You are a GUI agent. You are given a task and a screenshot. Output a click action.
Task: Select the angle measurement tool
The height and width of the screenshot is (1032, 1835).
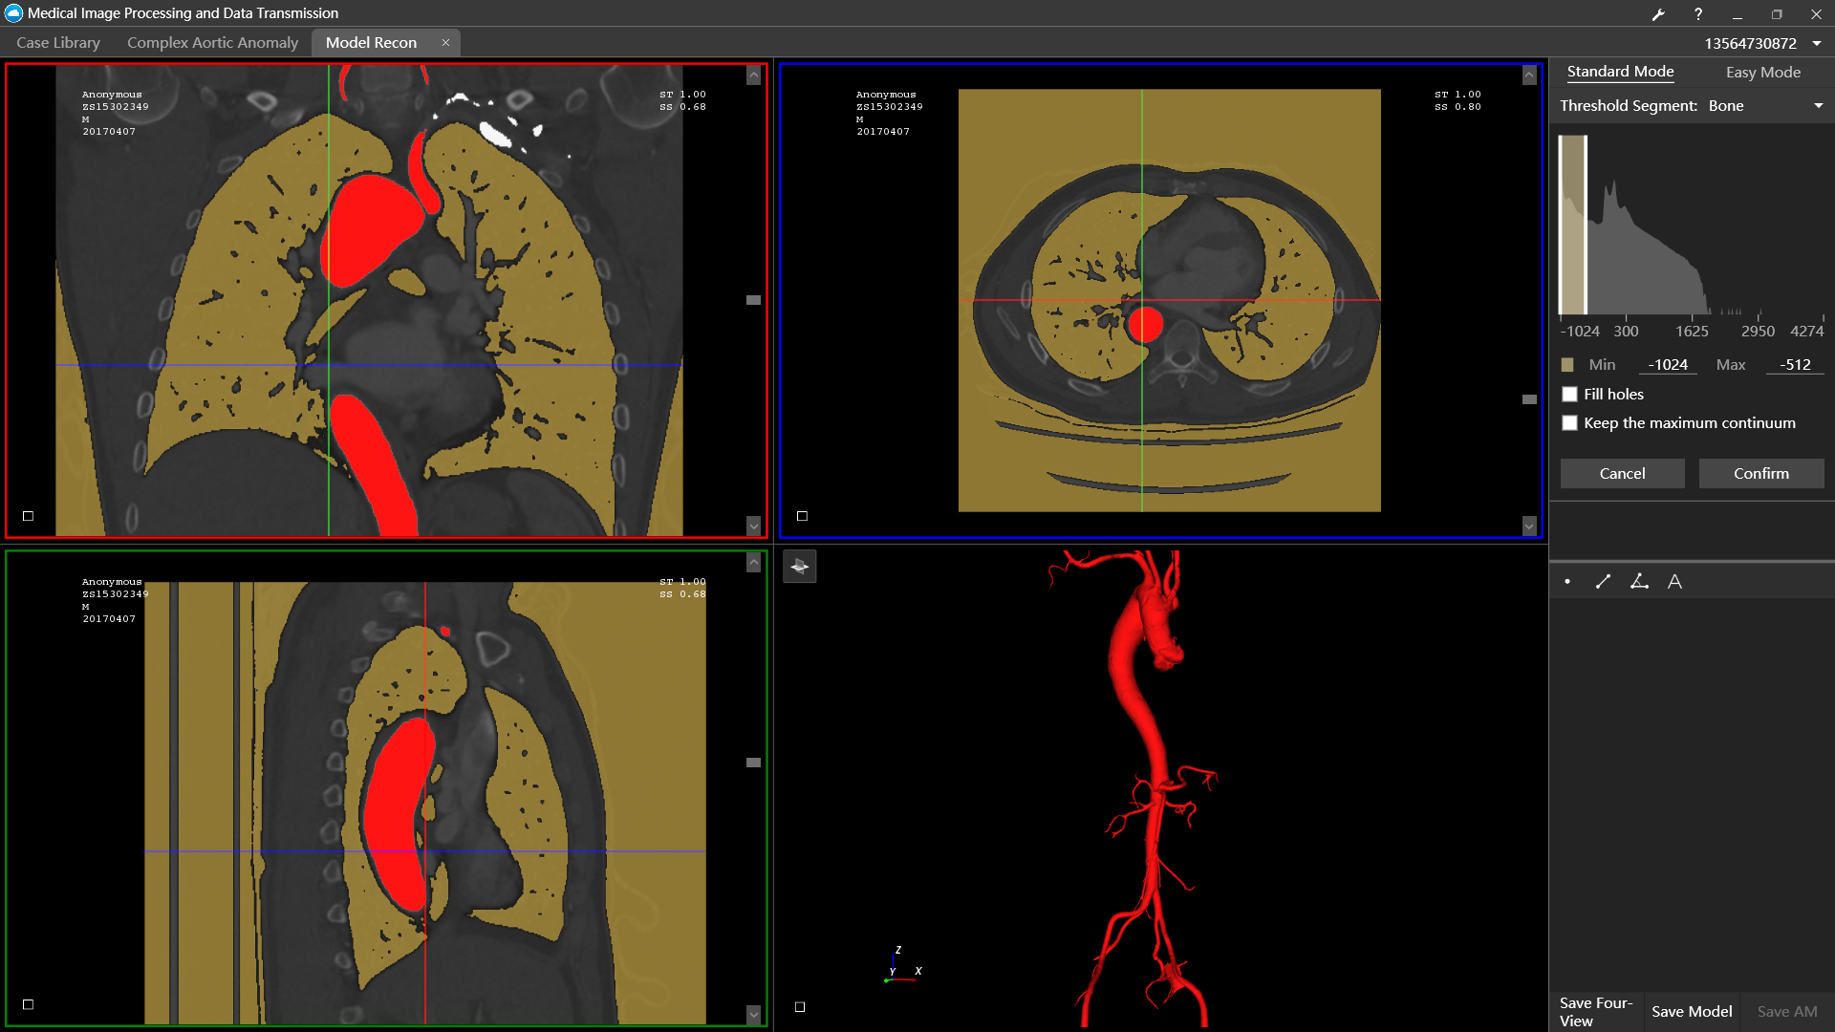pos(1639,582)
